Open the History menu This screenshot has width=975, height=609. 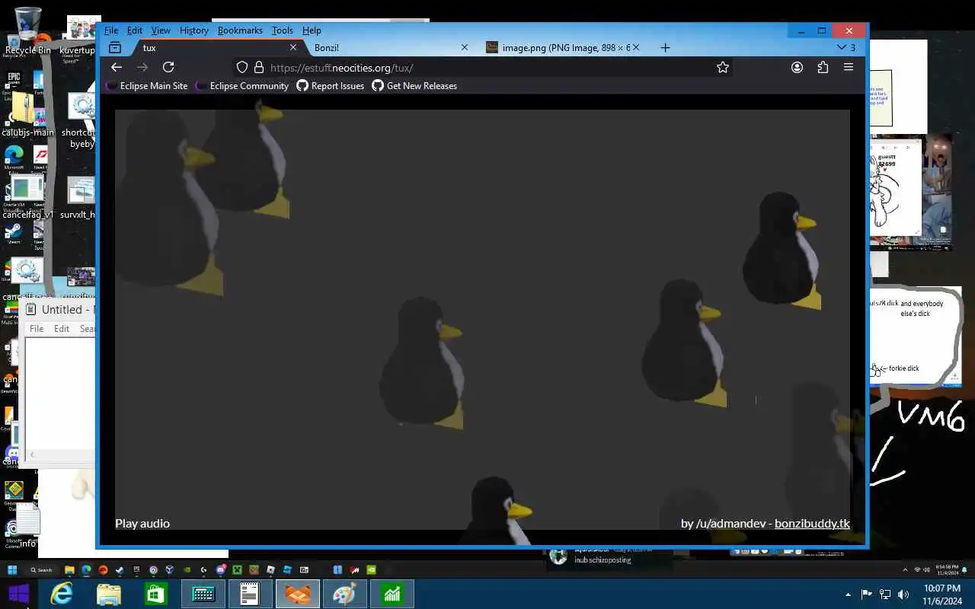point(194,30)
